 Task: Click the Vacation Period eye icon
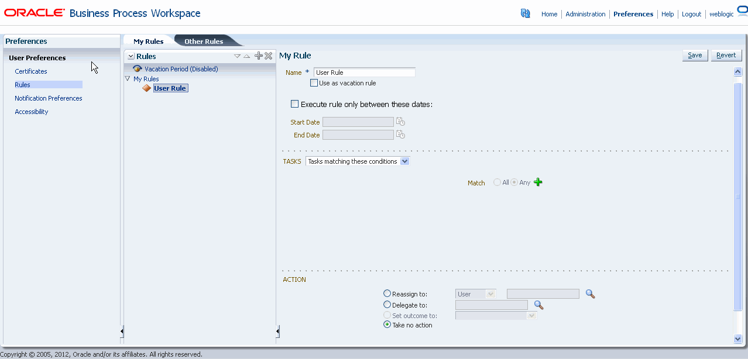138,69
